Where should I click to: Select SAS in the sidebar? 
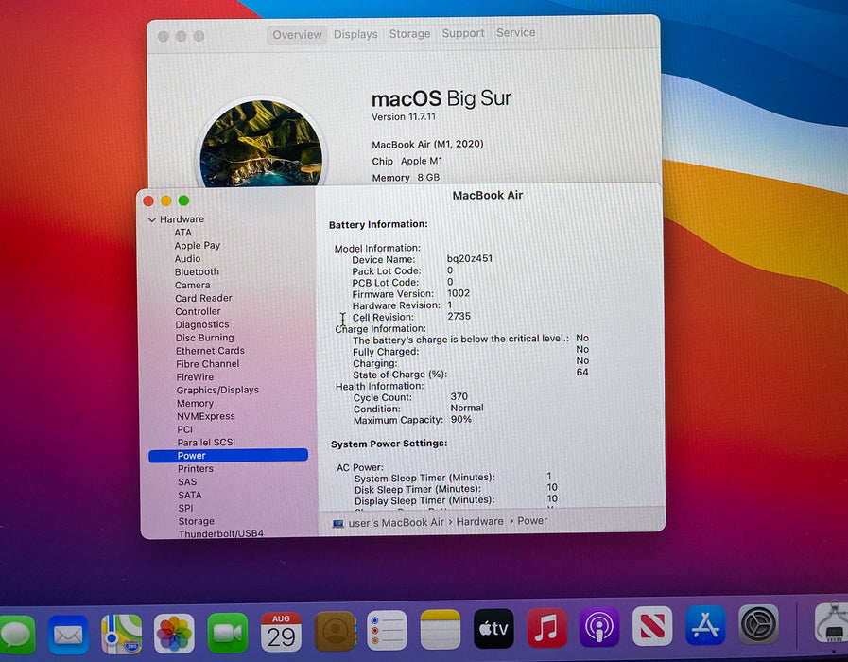tap(187, 482)
